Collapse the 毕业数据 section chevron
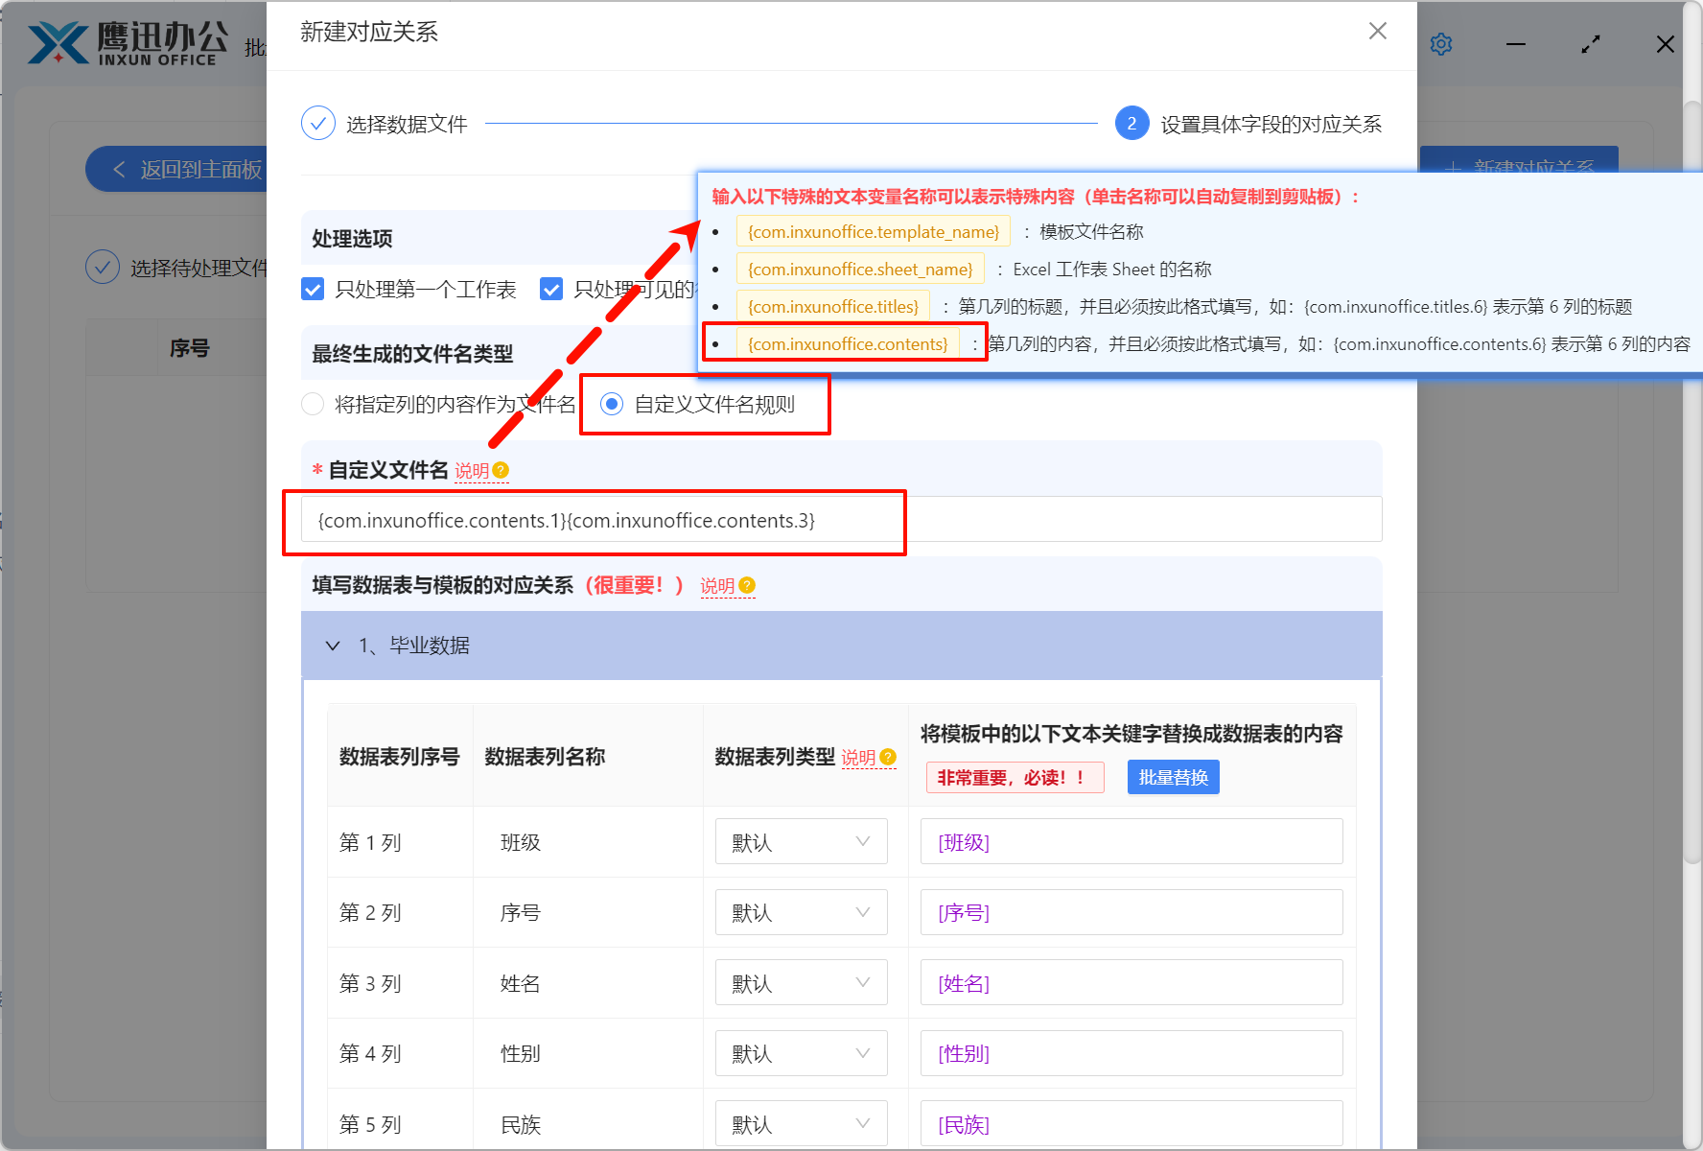The height and width of the screenshot is (1151, 1703). (333, 645)
